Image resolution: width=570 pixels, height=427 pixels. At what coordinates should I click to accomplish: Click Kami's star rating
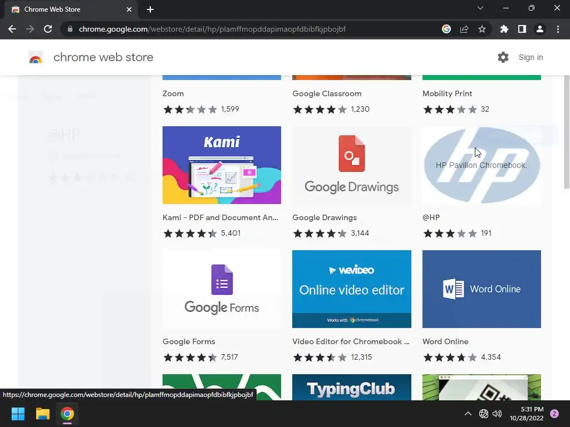pos(190,233)
